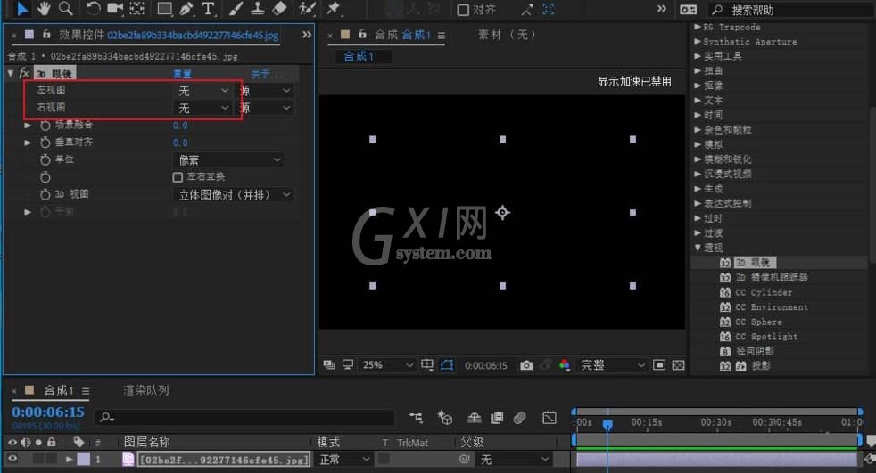Select the Roto Brush tool
This screenshot has width=876, height=473.
coord(307,8)
